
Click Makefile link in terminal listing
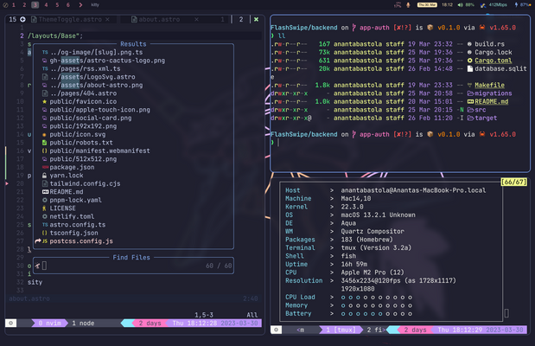(489, 85)
